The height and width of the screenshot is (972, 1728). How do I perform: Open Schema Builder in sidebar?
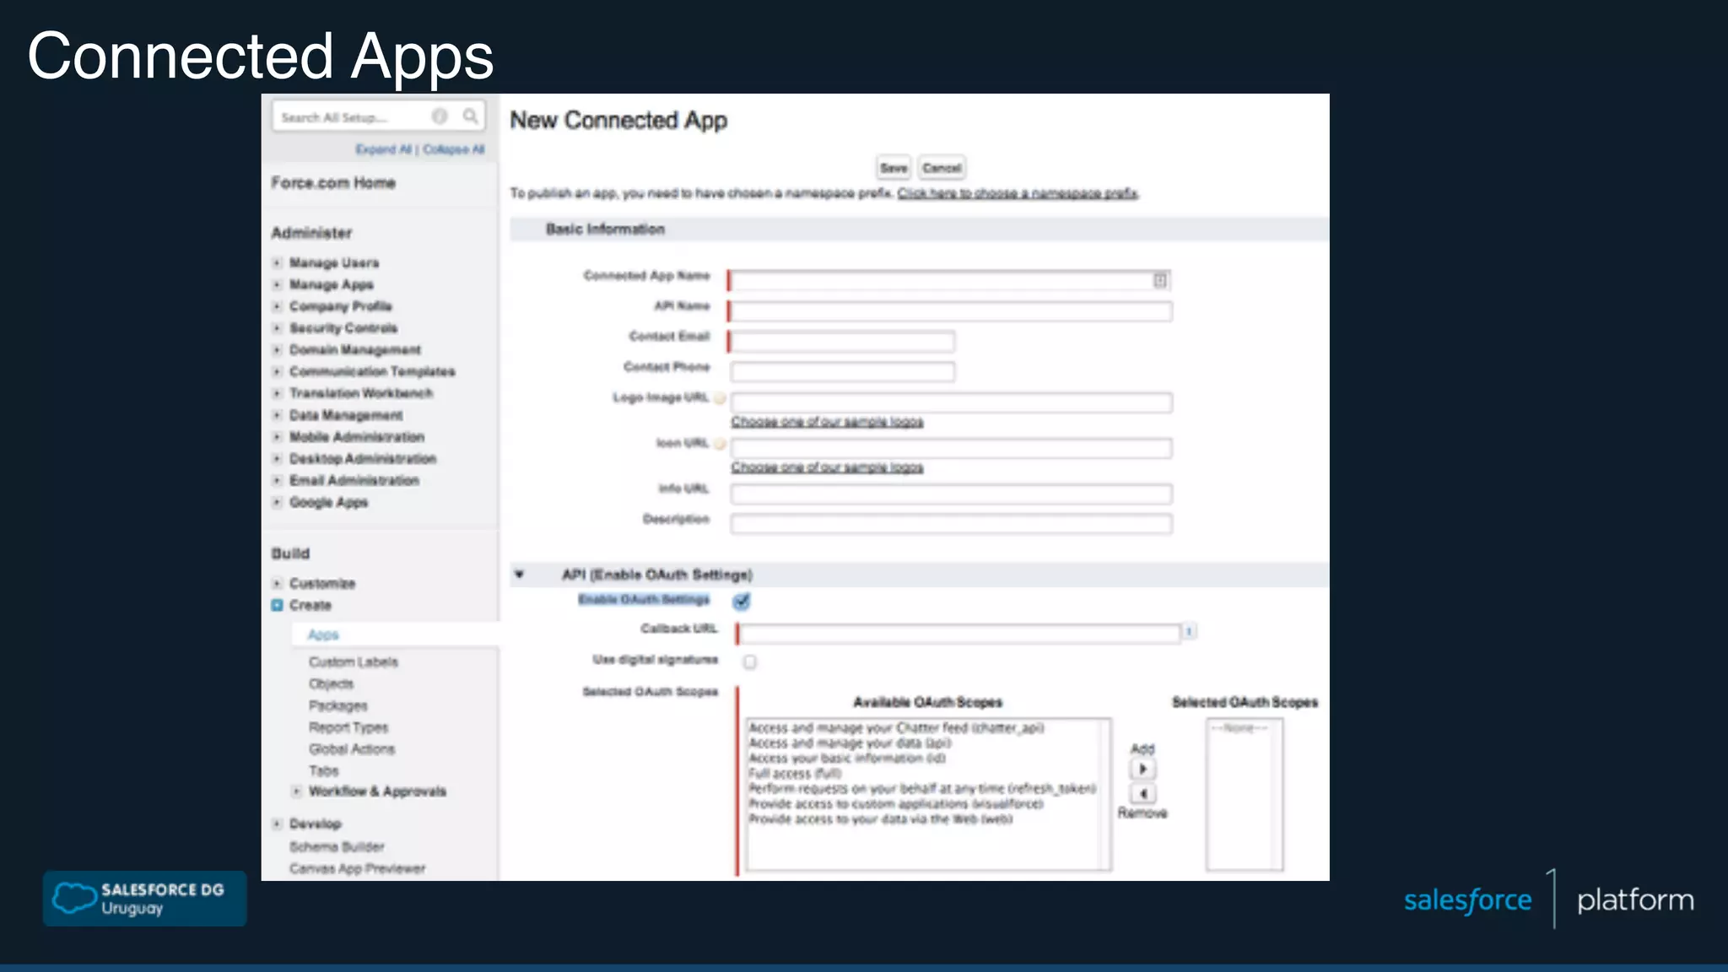(x=337, y=846)
